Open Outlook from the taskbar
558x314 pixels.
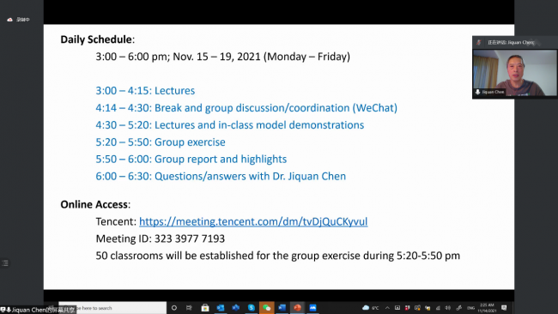221,308
